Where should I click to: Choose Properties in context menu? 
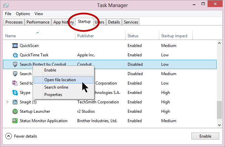pyautogui.click(x=63, y=95)
